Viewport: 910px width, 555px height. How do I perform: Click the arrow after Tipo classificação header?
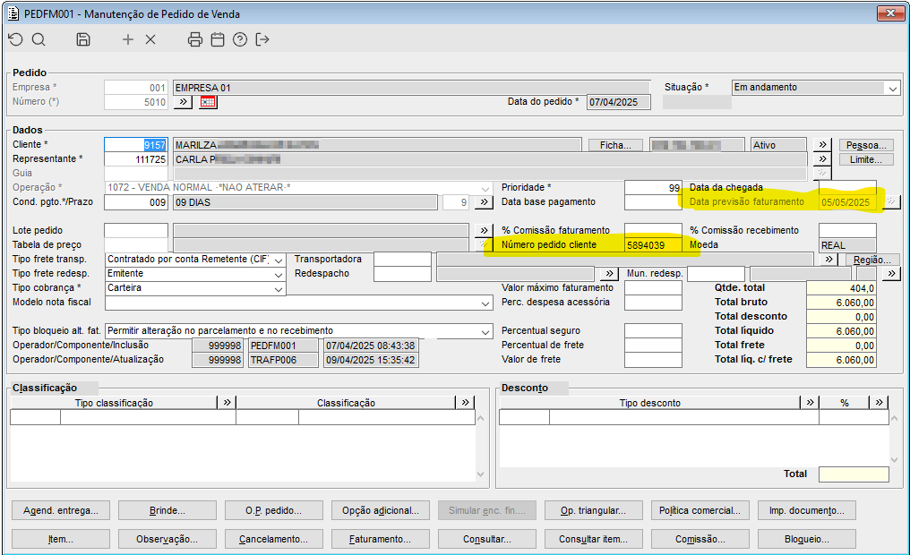(x=227, y=403)
